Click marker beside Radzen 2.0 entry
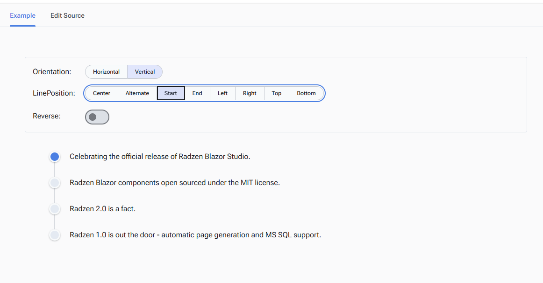This screenshot has width=543, height=283. click(55, 209)
